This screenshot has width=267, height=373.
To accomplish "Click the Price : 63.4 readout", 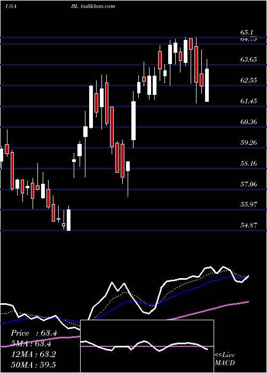I will pyautogui.click(x=34, y=333).
